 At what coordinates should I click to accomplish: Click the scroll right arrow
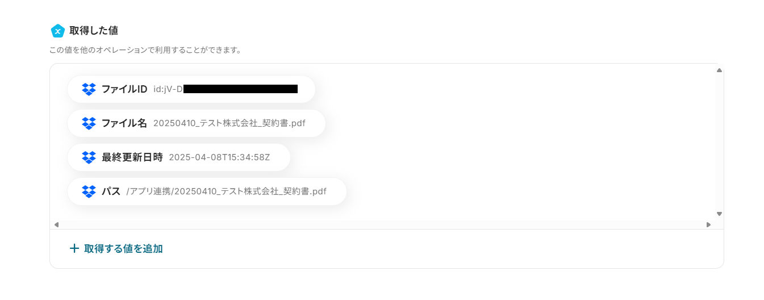point(708,225)
